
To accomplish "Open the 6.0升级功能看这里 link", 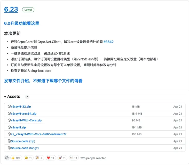I will click(22, 23).
